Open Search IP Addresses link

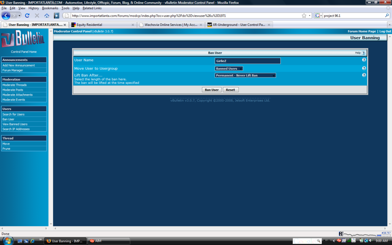tap(16, 129)
